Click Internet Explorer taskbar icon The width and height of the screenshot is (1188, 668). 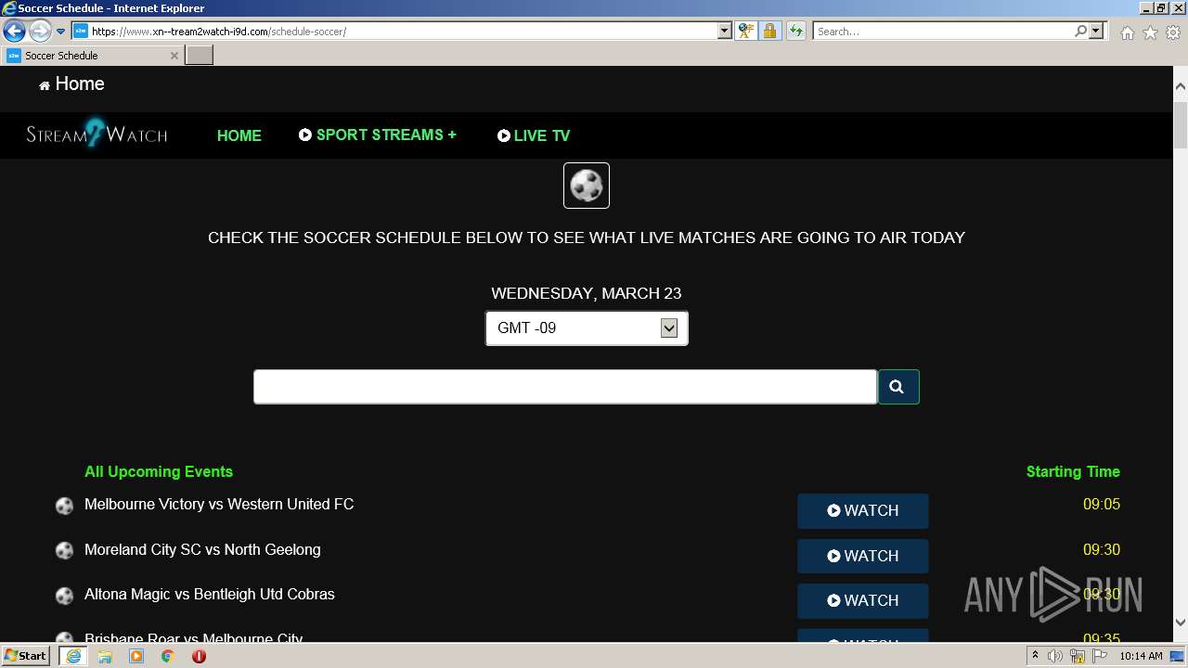pos(72,656)
